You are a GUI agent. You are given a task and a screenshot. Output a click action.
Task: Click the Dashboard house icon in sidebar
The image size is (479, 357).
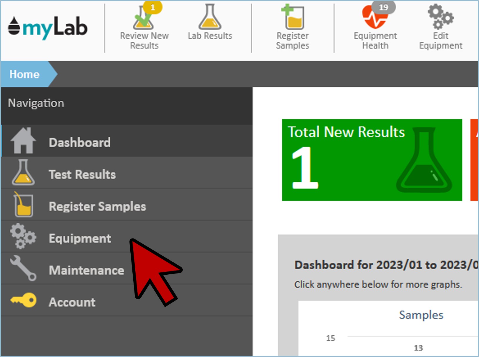(x=23, y=141)
